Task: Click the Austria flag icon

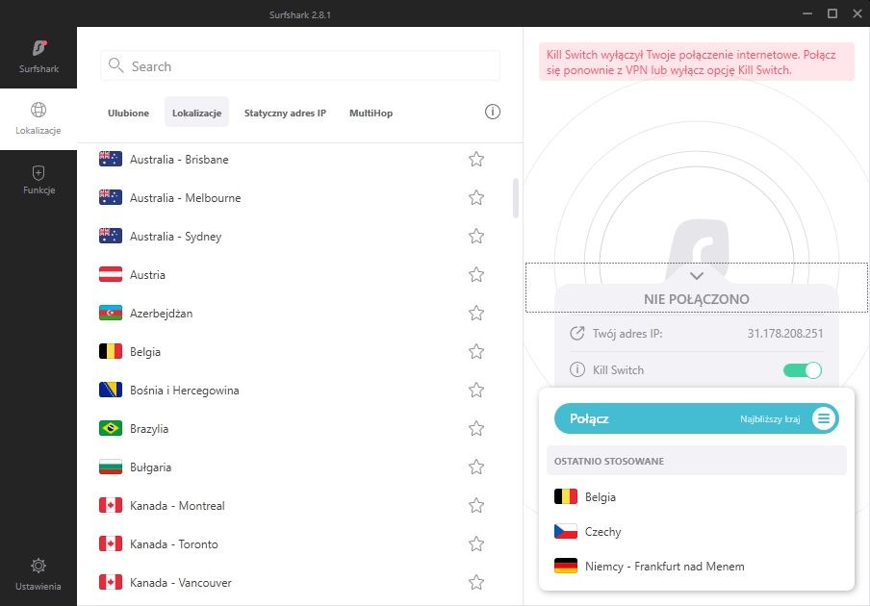Action: point(111,274)
